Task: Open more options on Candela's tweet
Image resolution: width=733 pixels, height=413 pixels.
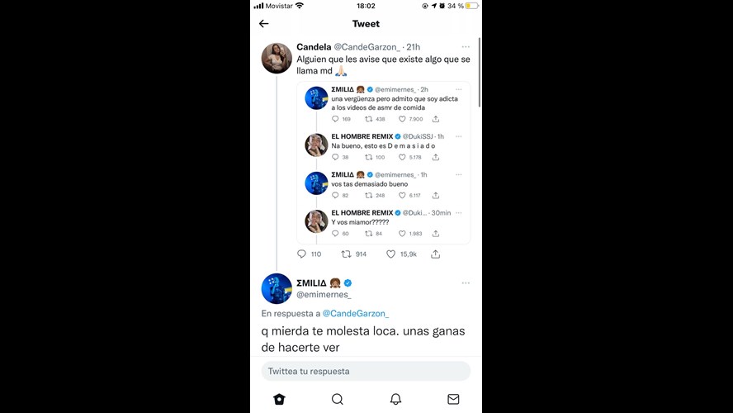Action: click(466, 47)
